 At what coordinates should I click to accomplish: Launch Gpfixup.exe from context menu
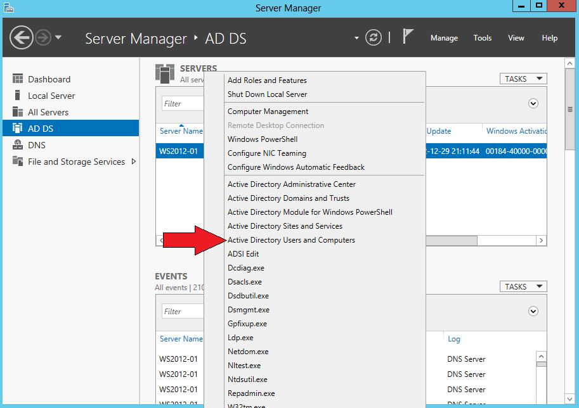click(x=247, y=324)
